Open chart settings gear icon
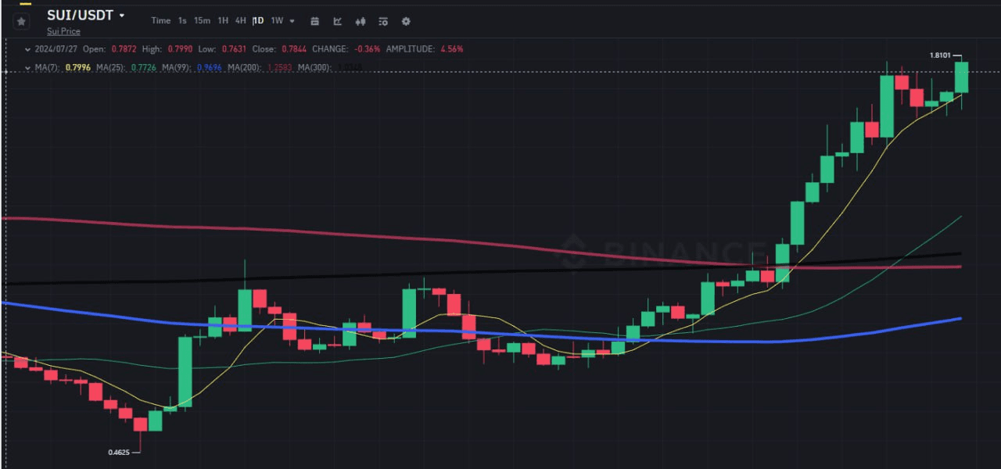This screenshot has height=469, width=1001. (405, 21)
